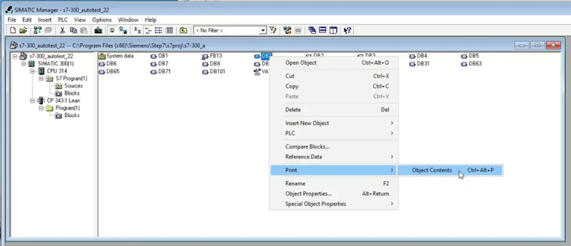
Task: Click the Open Project folder toolbar icon
Action: click(23, 30)
